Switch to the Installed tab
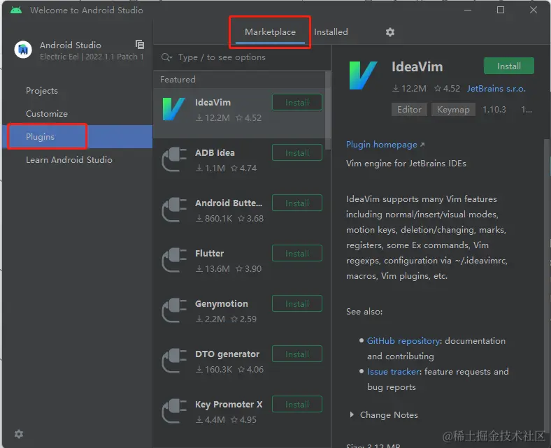 331,32
